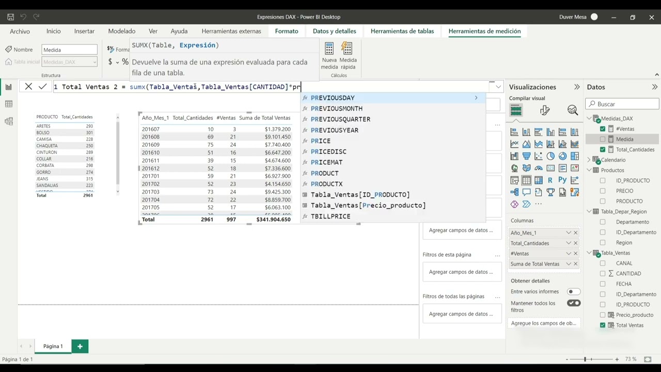Collapse the Datos pane

click(655, 87)
